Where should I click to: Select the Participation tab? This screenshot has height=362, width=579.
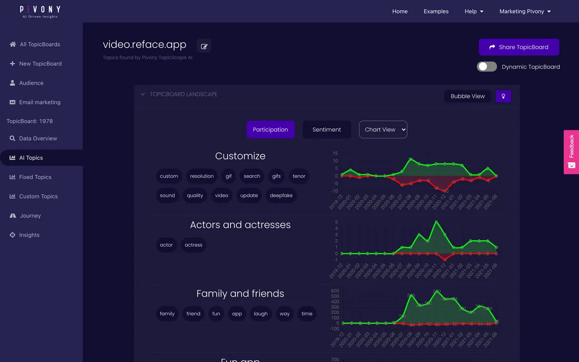click(270, 129)
